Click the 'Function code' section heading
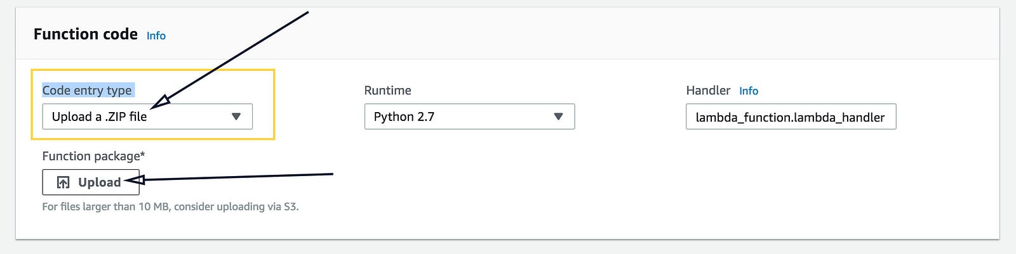Viewport: 1016px width, 254px height. point(86,34)
